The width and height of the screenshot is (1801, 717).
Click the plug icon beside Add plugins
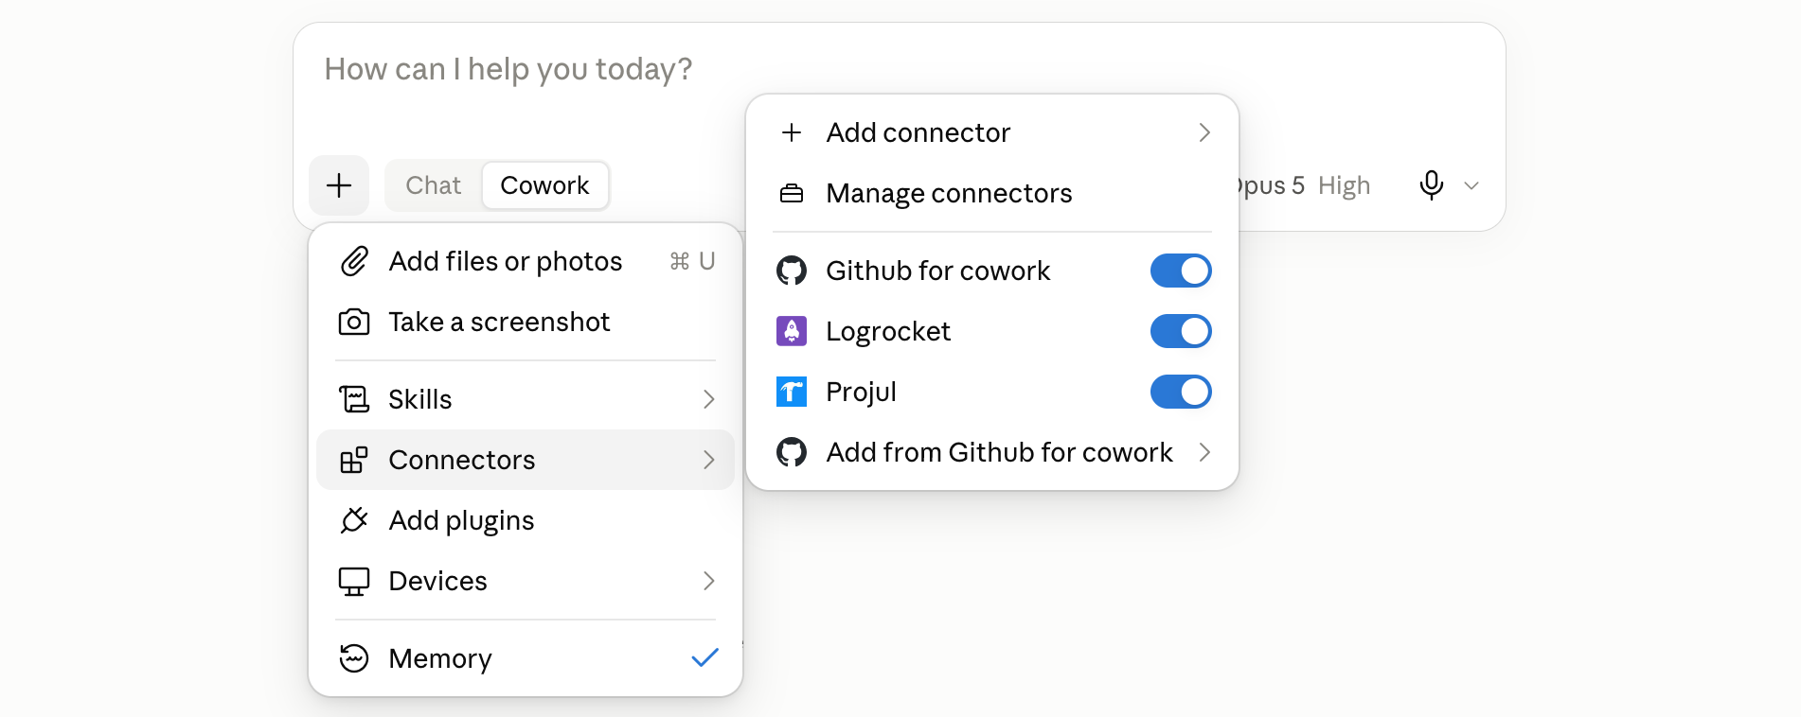coord(354,520)
